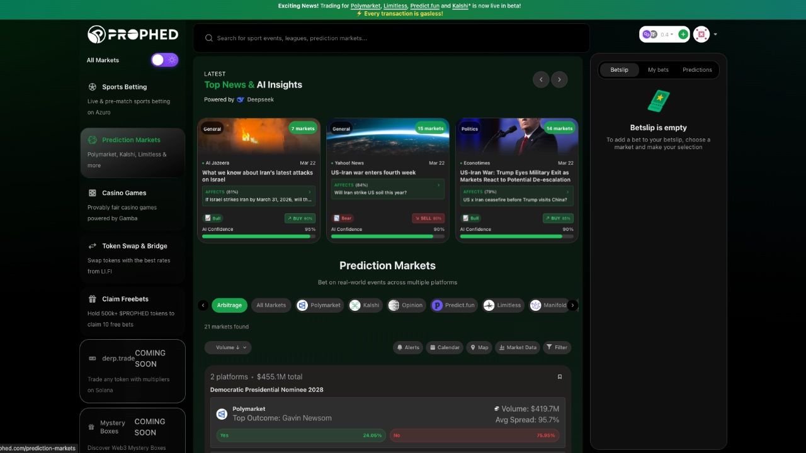Open the Al Jazeera news card image

click(259, 137)
